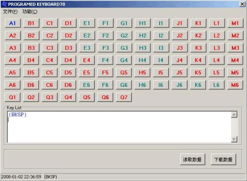Screen dimensions: 247x181
Task: Select key button G2
Action: point(124,36)
